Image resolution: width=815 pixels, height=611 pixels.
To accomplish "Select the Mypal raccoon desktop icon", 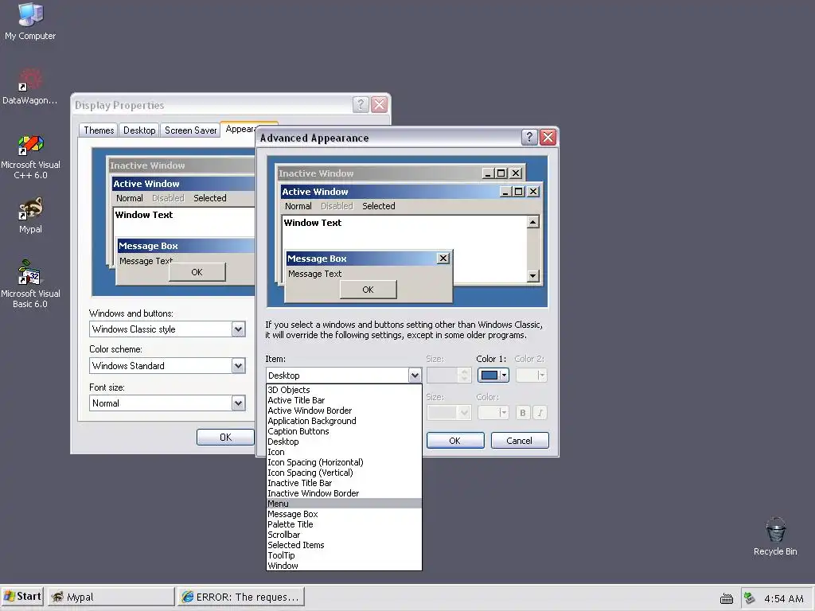I will 30,215.
